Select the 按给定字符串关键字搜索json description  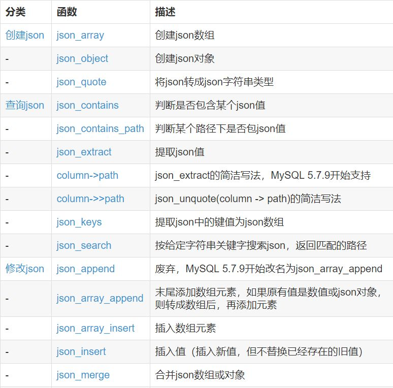261,245
